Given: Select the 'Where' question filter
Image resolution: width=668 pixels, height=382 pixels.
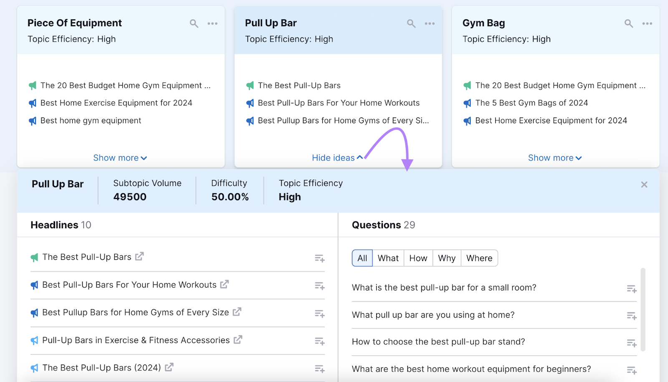Looking at the screenshot, I should (x=479, y=258).
